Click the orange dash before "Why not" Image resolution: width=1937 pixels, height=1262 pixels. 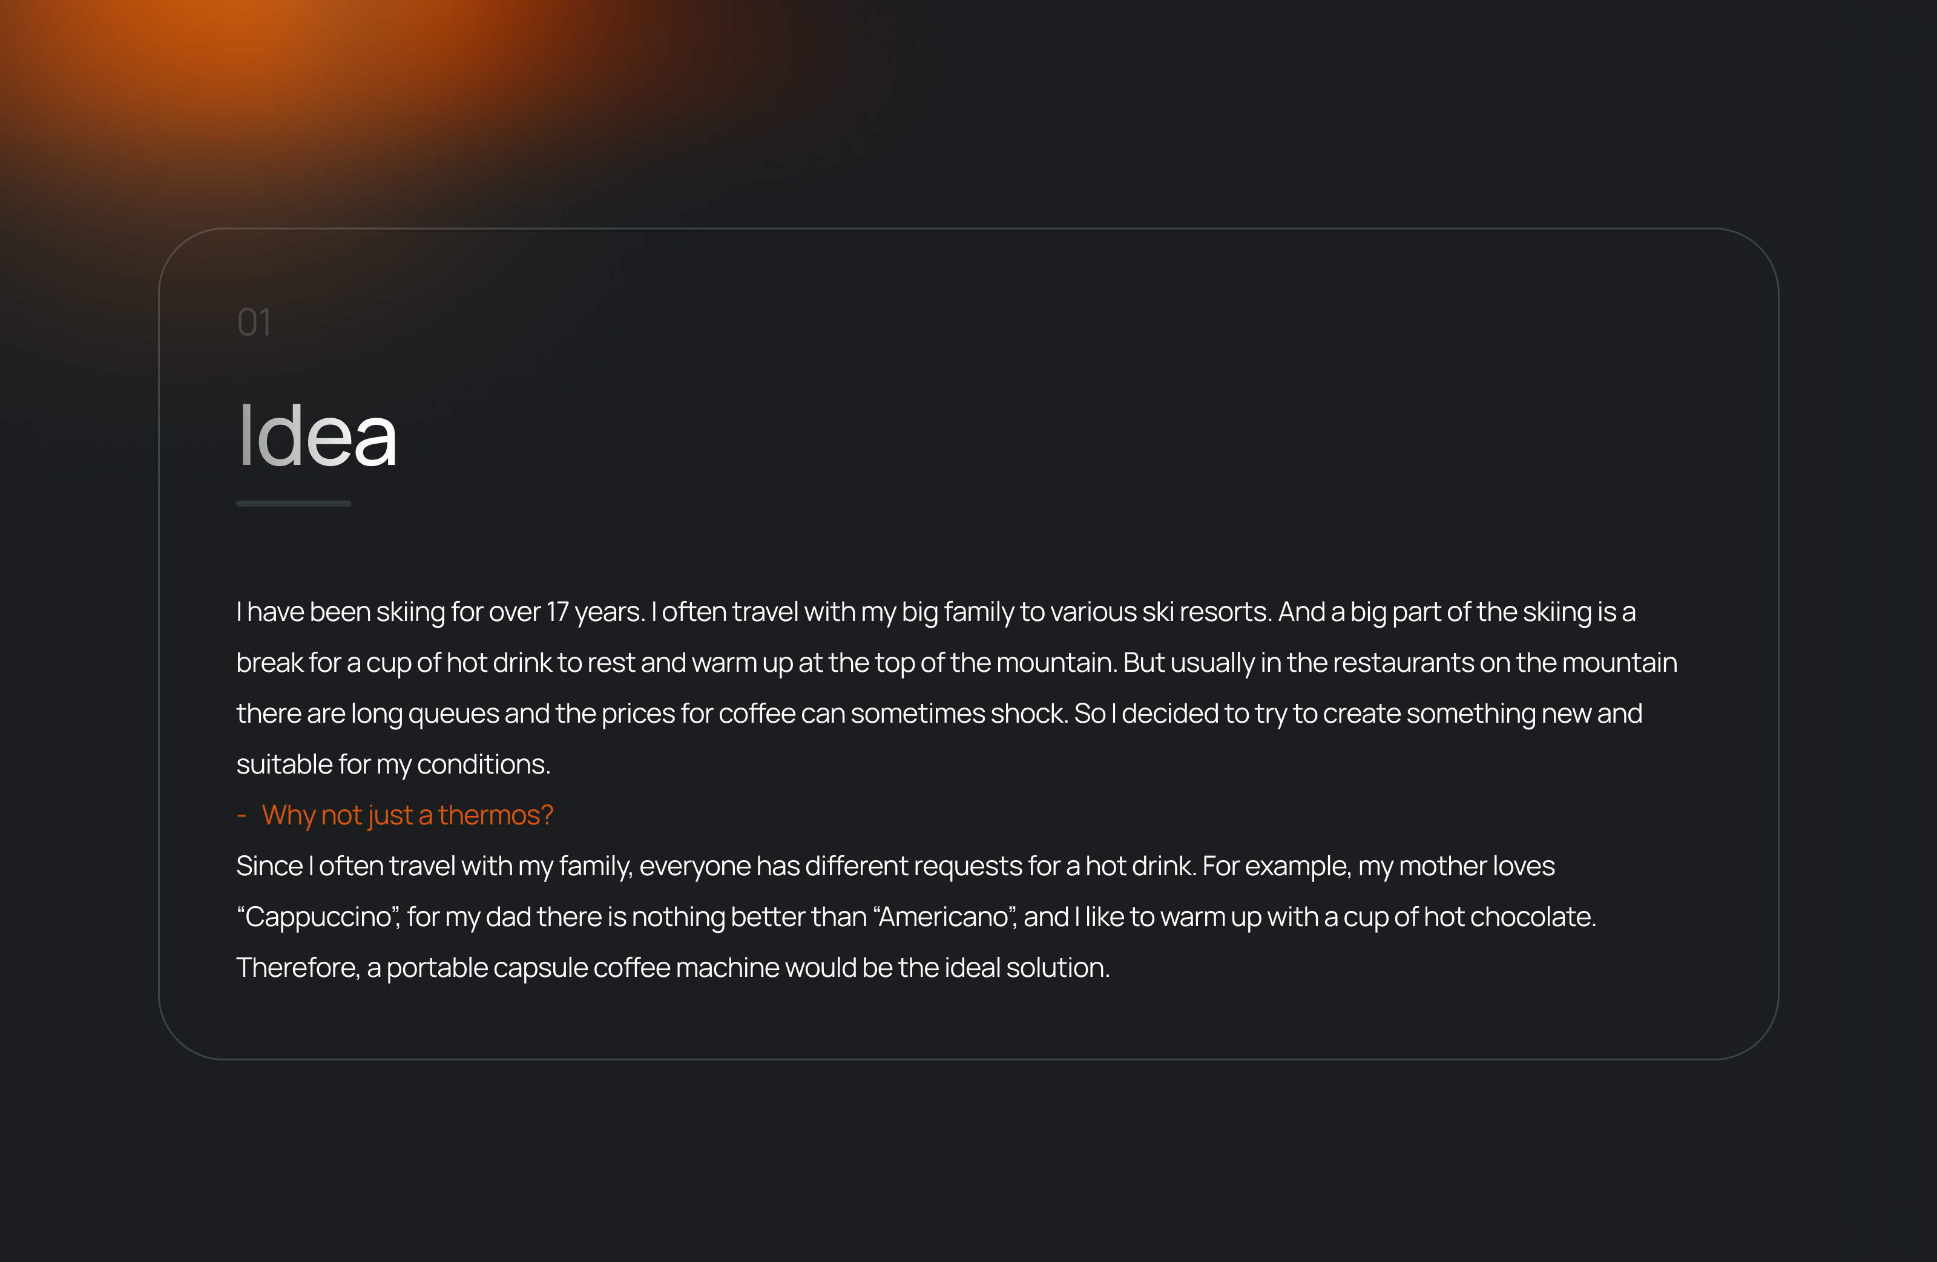point(242,815)
